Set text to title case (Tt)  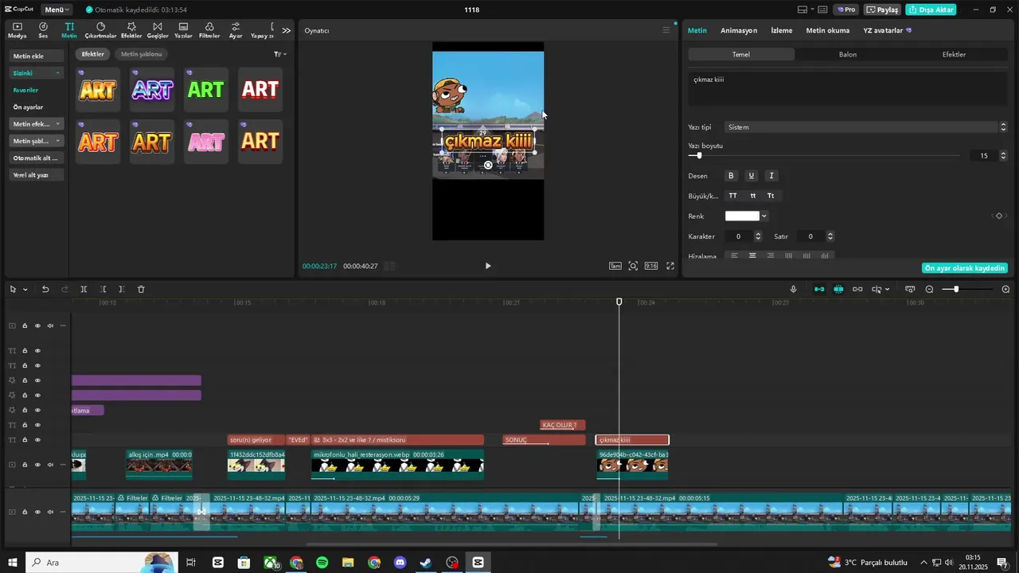771,196
